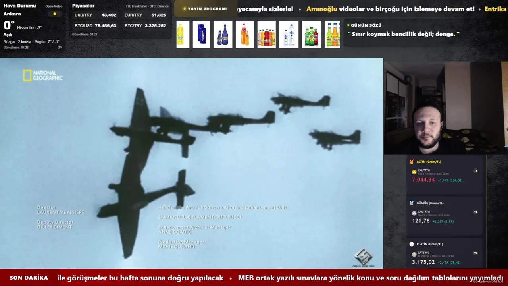Click the platinum price 3.175,02
The height and width of the screenshot is (286, 508).
point(423,262)
